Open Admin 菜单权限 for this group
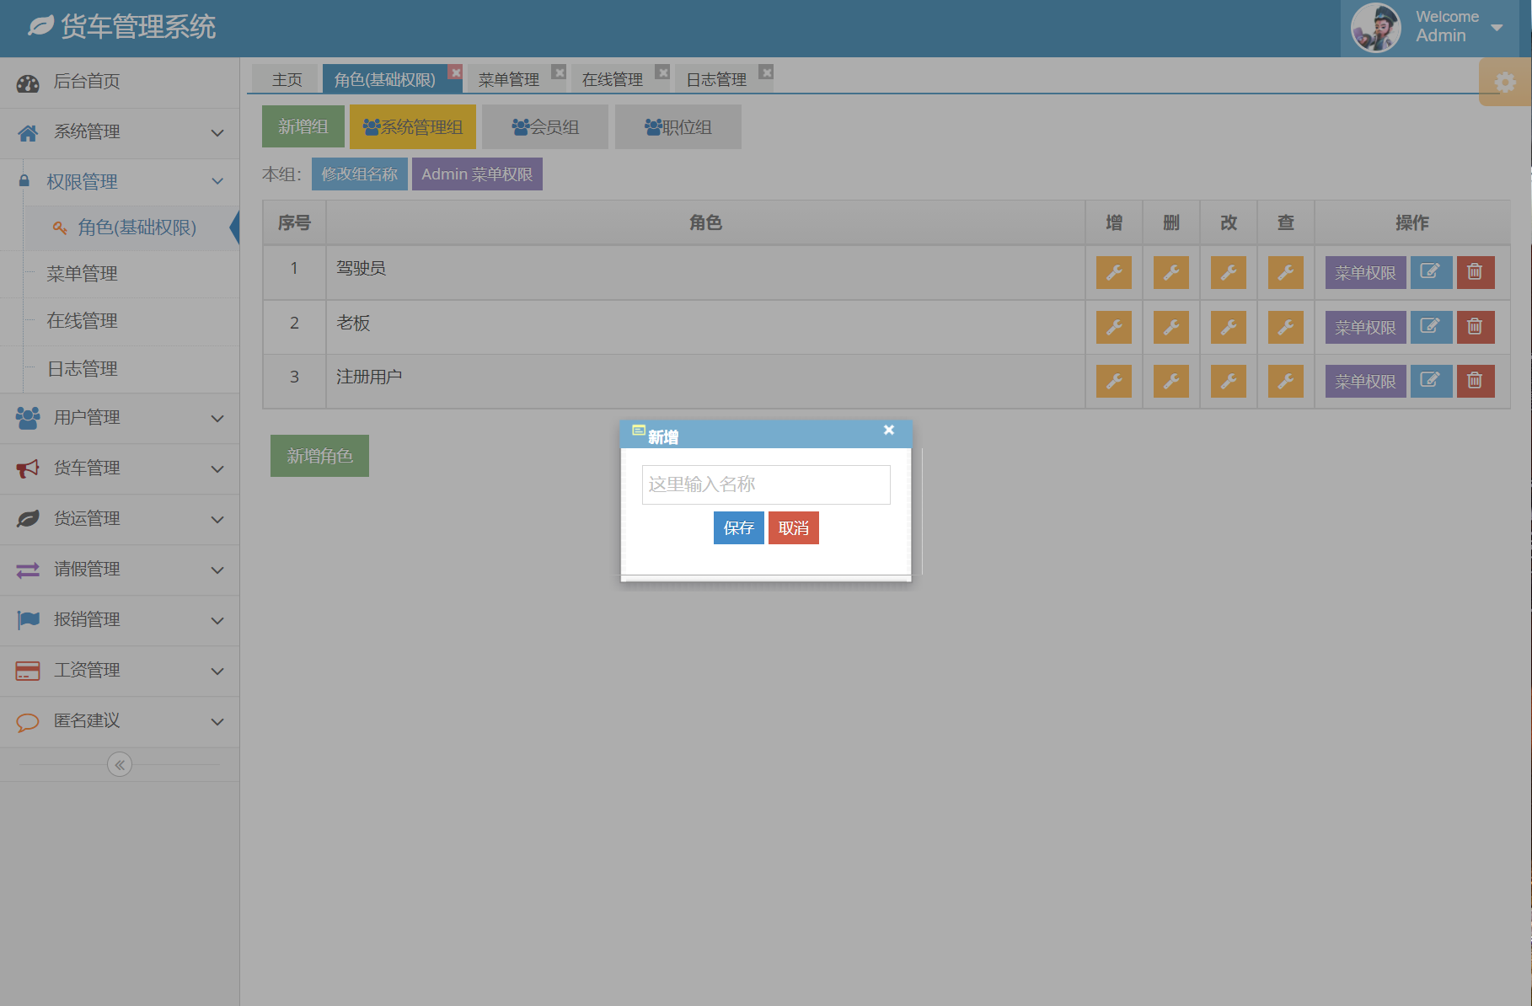The image size is (1532, 1006). coord(477,174)
